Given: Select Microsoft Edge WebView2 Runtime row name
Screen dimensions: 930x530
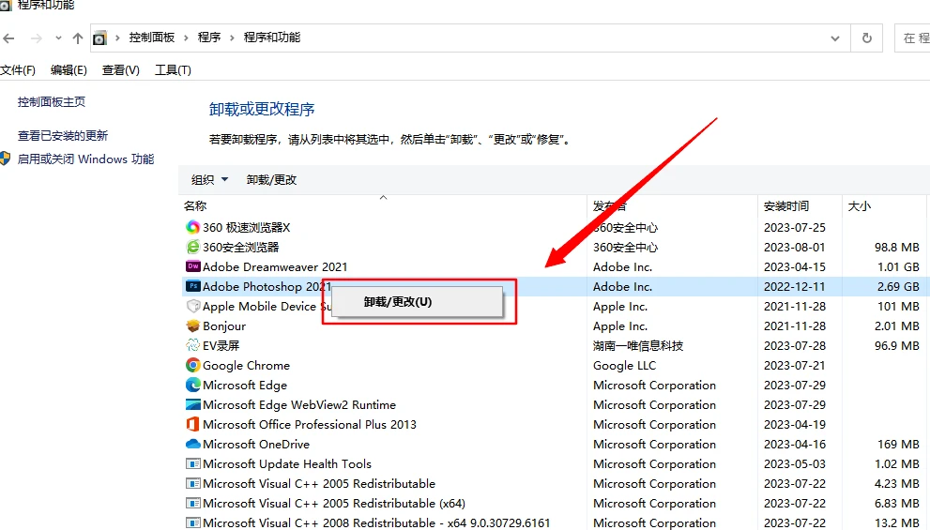Looking at the screenshot, I should point(299,405).
